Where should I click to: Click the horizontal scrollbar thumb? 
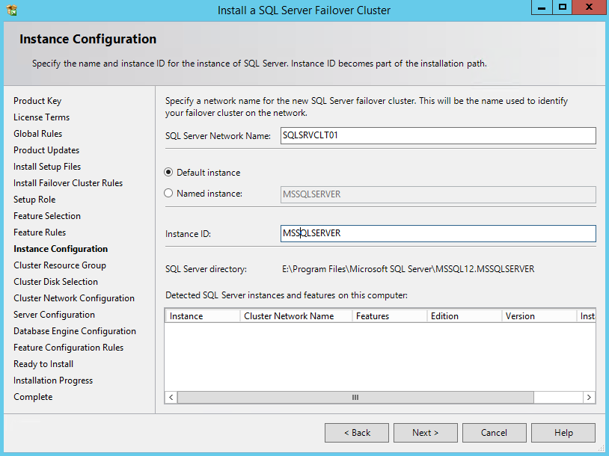pyautogui.click(x=355, y=398)
